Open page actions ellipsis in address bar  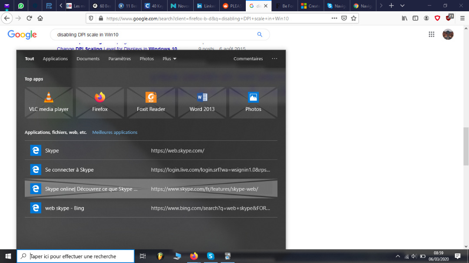334,18
